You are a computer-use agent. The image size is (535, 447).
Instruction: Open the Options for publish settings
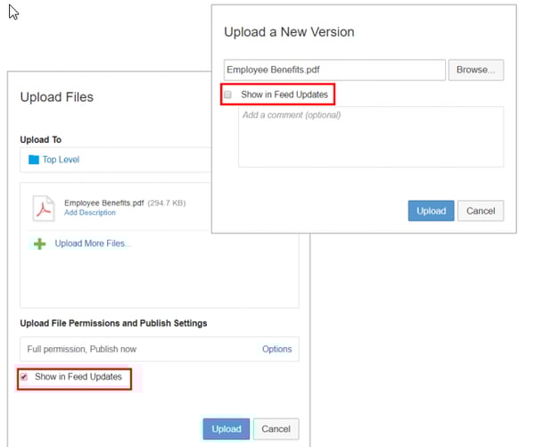[276, 349]
